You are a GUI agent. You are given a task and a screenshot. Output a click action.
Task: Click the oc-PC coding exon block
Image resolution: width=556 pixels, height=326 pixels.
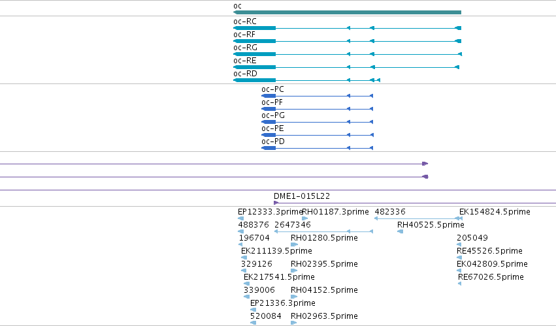[x=269, y=96]
